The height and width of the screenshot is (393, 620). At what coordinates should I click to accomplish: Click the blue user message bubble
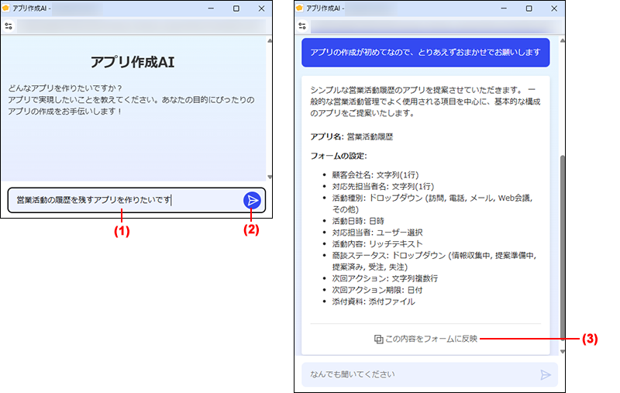(425, 52)
